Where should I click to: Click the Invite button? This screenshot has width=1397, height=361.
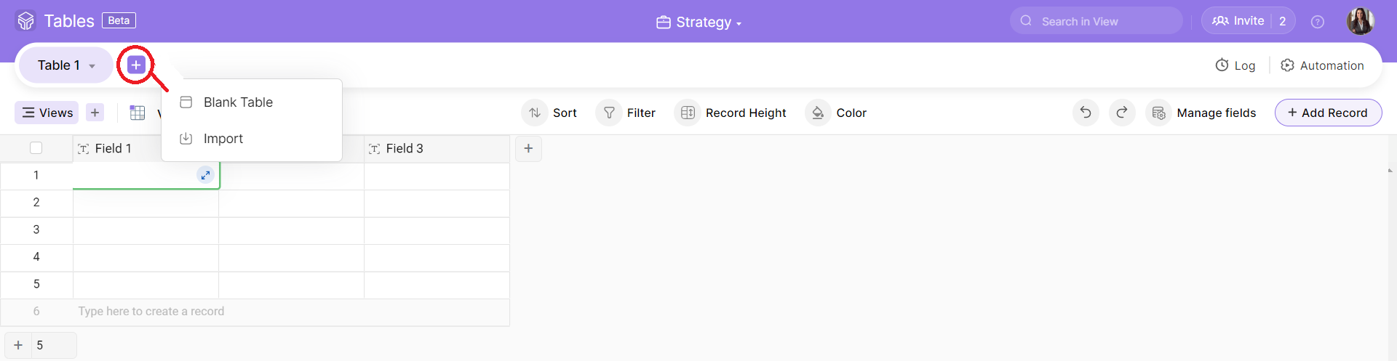[x=1238, y=21]
